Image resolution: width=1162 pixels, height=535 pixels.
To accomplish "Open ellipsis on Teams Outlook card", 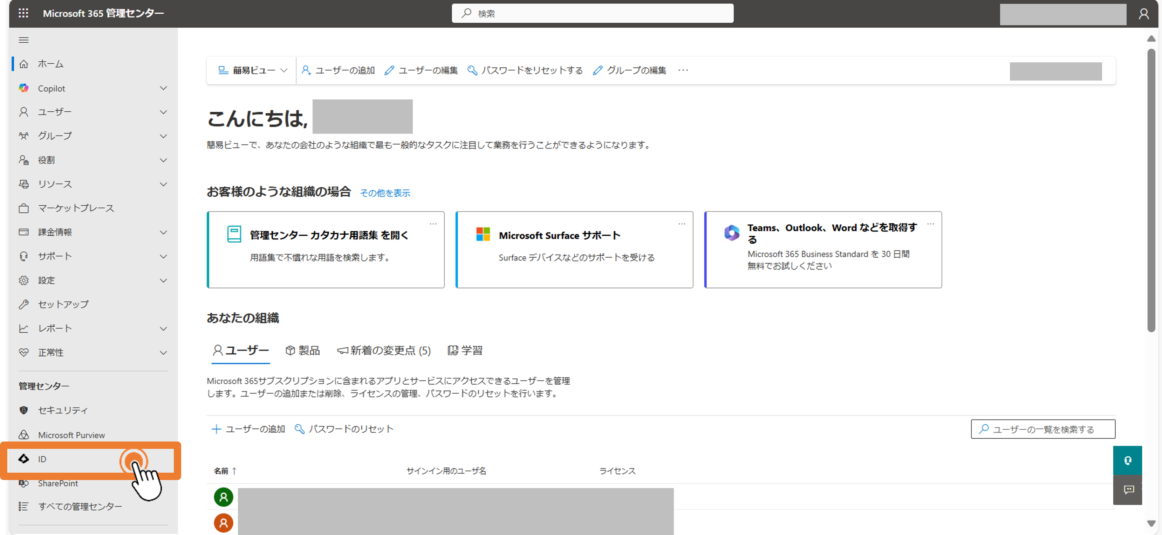I will pyautogui.click(x=930, y=224).
